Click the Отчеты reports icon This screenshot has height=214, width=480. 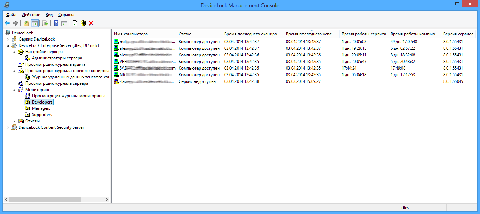tap(21, 121)
